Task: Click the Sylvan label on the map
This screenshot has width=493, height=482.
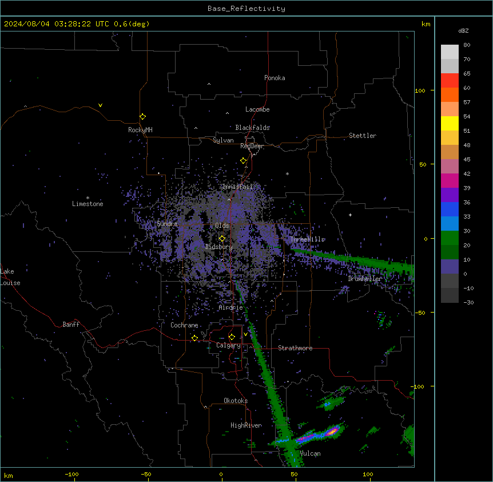Action: click(223, 140)
